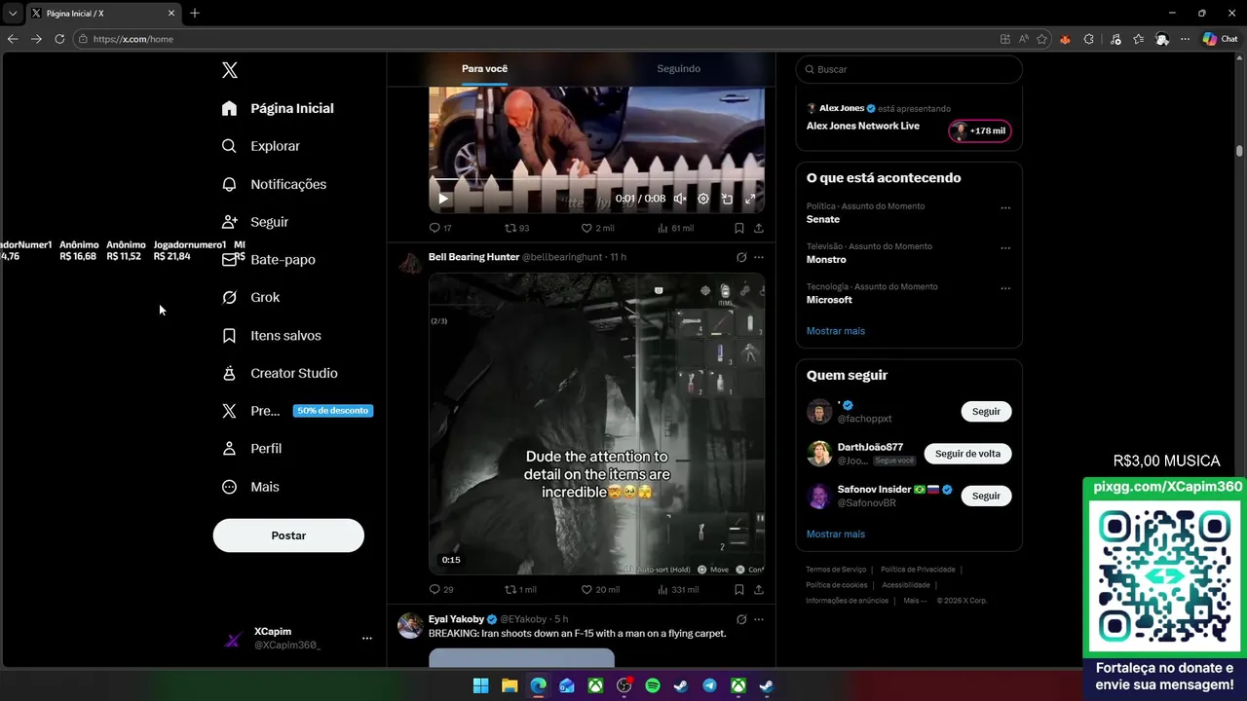This screenshot has width=1247, height=701.
Task: Play Bell Bearing Hunter's game inventory video
Action: (596, 424)
